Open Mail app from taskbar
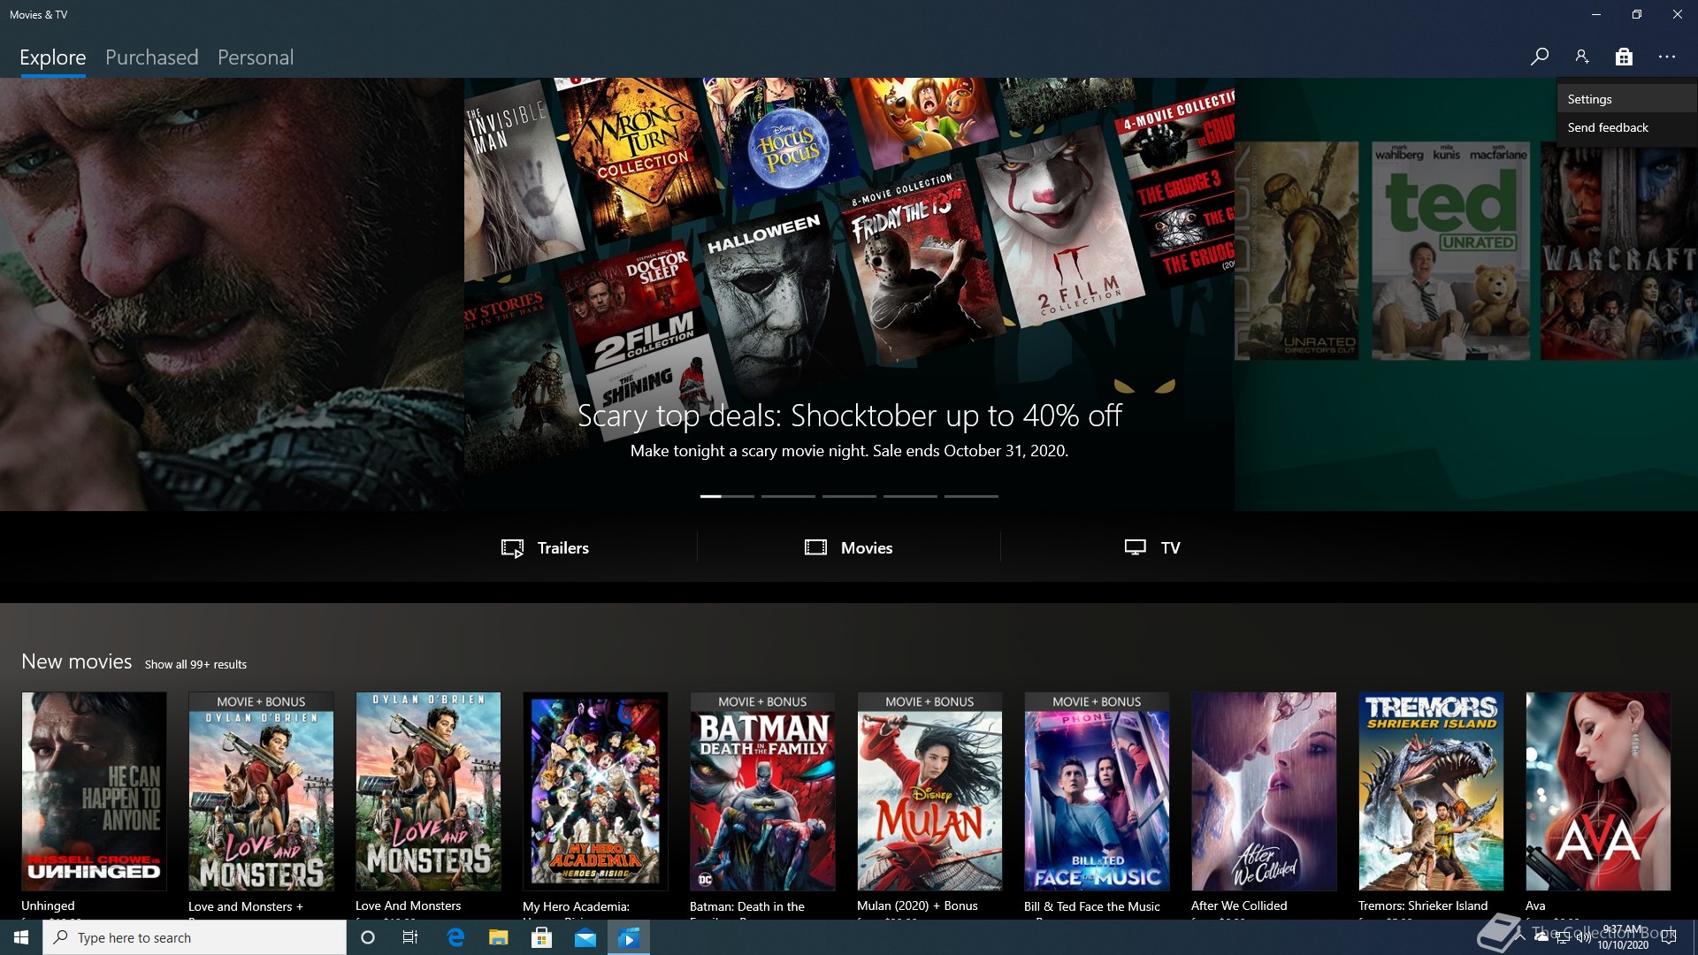This screenshot has height=955, width=1698. click(585, 937)
